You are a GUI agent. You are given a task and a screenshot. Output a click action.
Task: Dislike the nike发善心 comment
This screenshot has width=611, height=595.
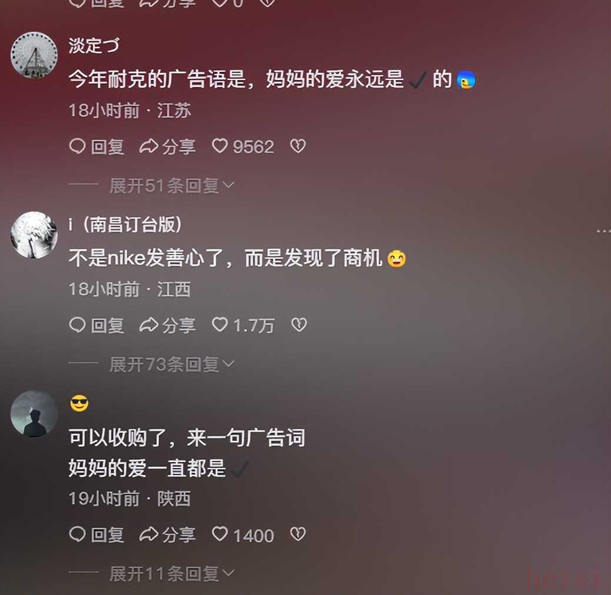(299, 325)
